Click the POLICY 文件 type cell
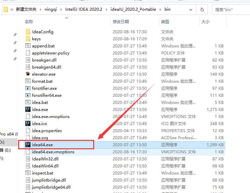The image size is (250, 193). pos(173,53)
